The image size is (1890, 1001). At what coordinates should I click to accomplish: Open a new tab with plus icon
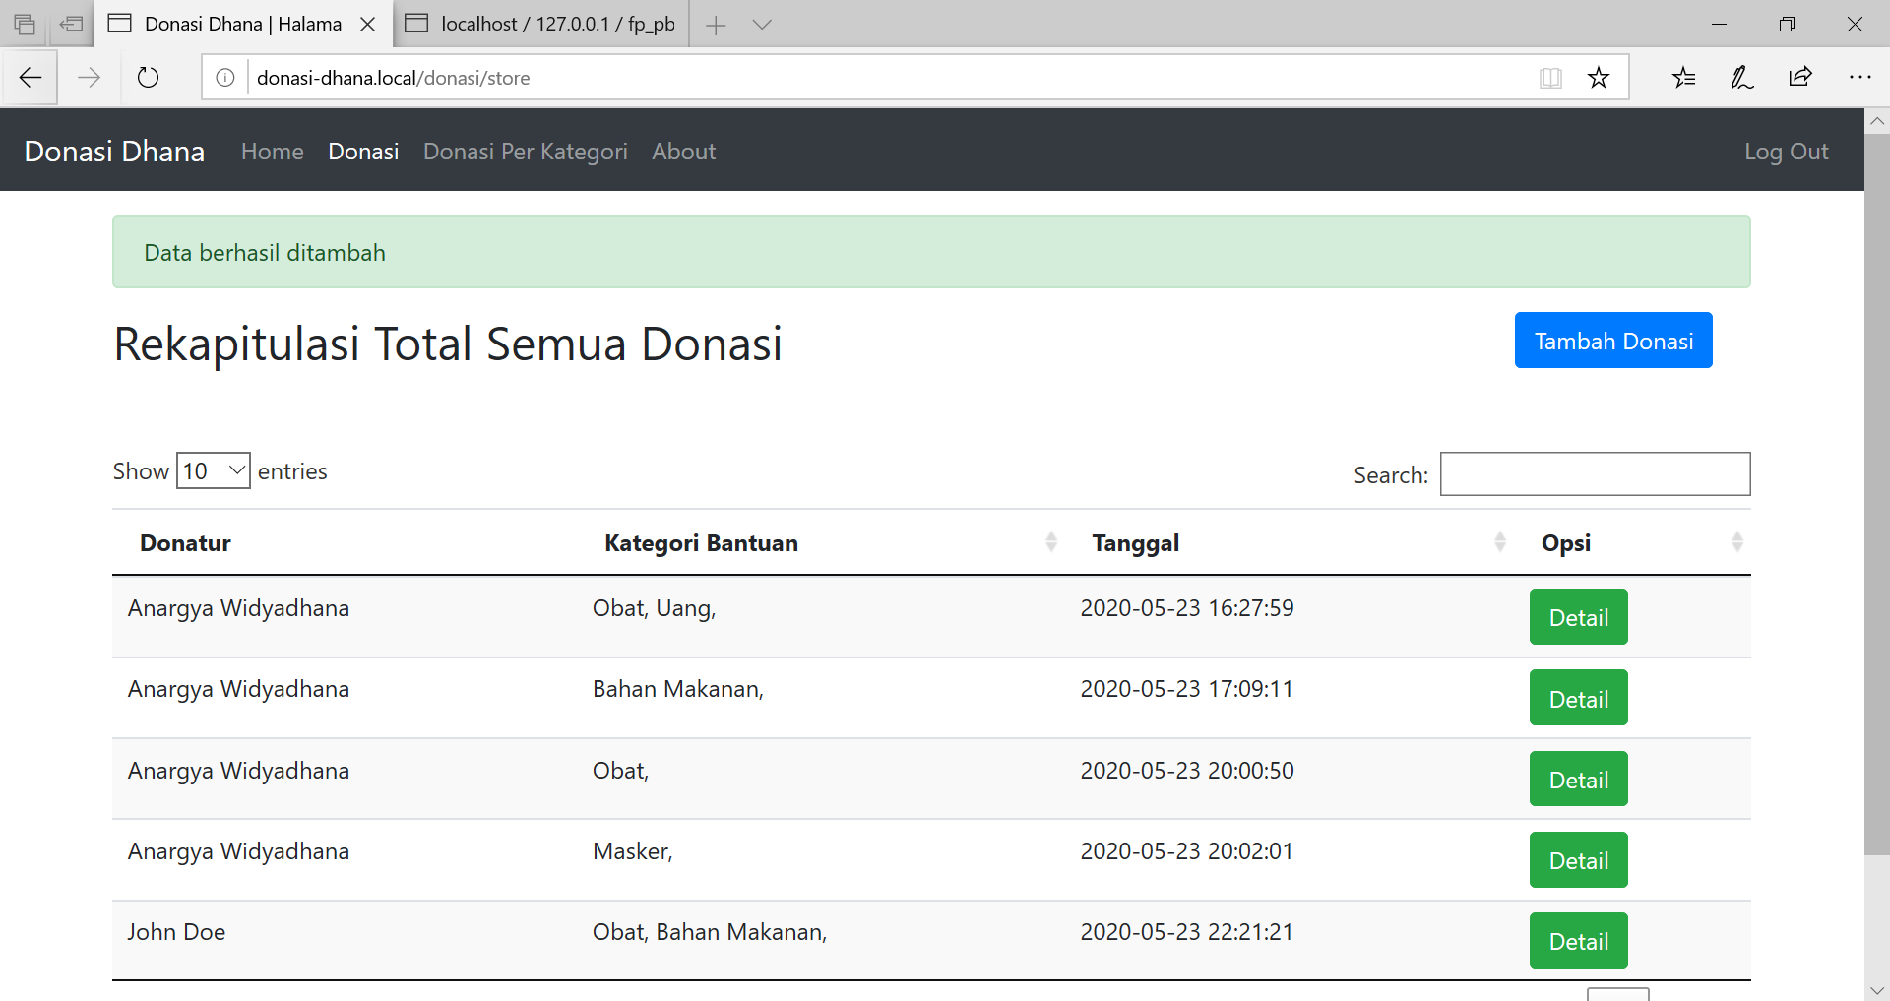click(x=716, y=25)
